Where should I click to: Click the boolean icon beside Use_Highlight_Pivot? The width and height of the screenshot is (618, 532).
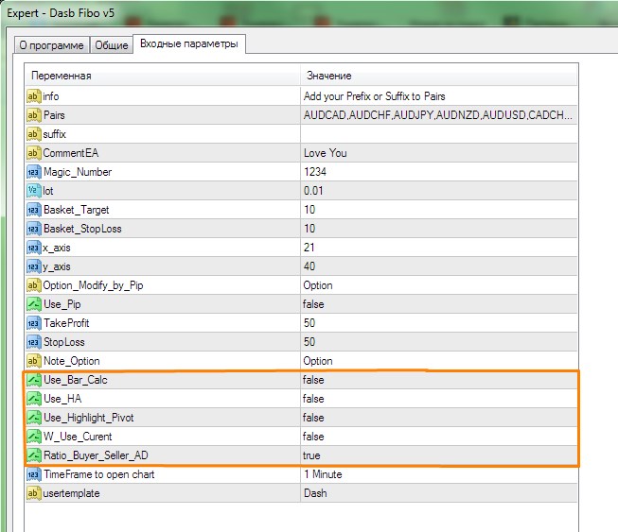[34, 418]
